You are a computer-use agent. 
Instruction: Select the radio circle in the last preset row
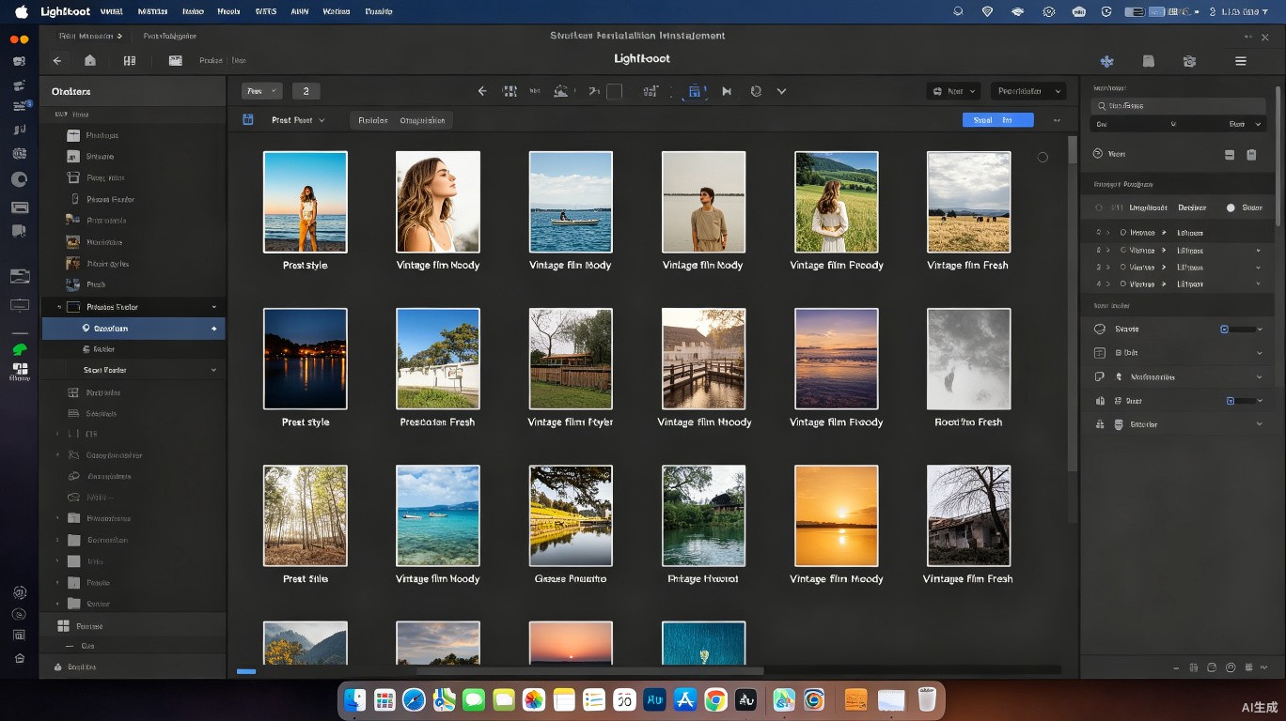pyautogui.click(x=1122, y=284)
